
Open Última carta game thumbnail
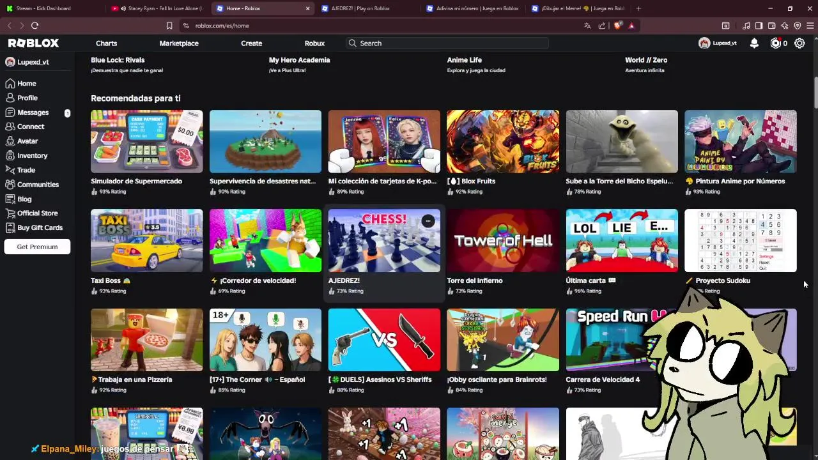pyautogui.click(x=622, y=240)
